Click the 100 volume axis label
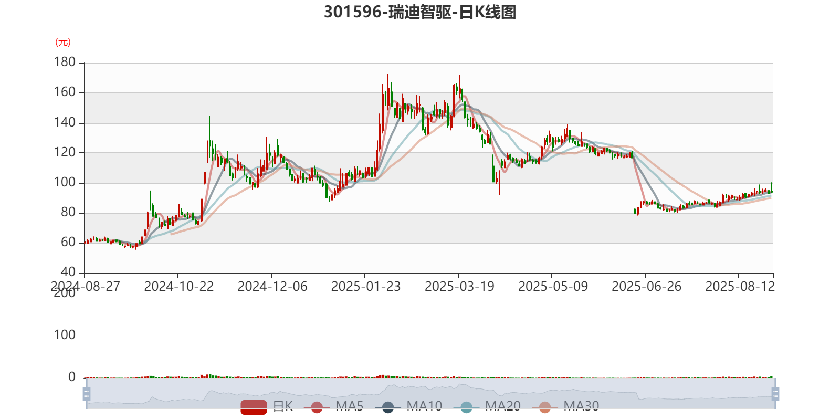The height and width of the screenshot is (420, 840). (65, 334)
